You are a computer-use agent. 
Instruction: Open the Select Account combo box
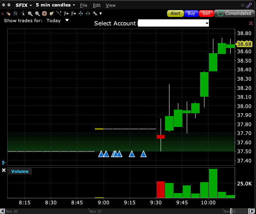173,23
